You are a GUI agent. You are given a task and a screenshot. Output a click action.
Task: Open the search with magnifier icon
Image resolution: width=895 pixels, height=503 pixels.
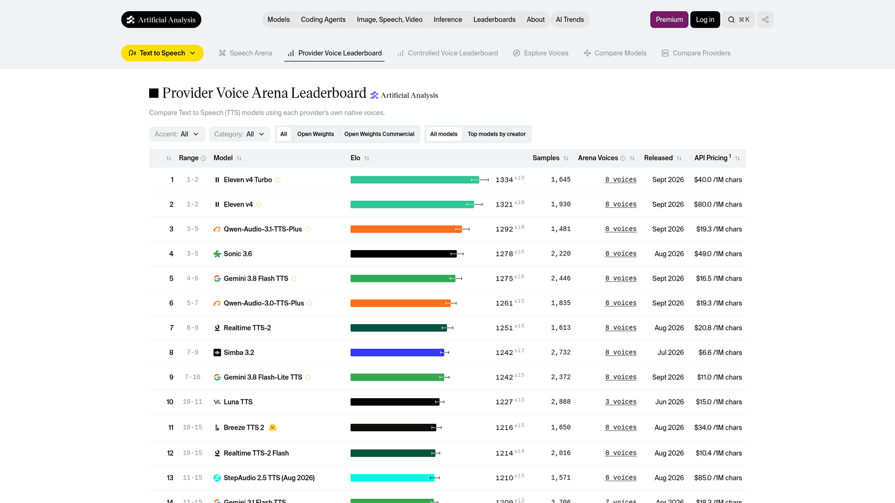pos(738,20)
